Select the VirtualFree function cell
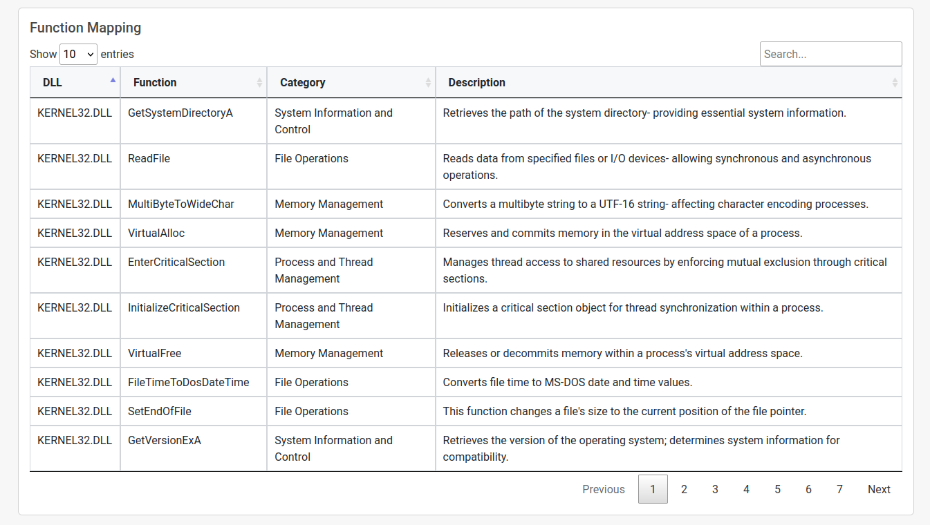This screenshot has height=525, width=930. (x=194, y=353)
